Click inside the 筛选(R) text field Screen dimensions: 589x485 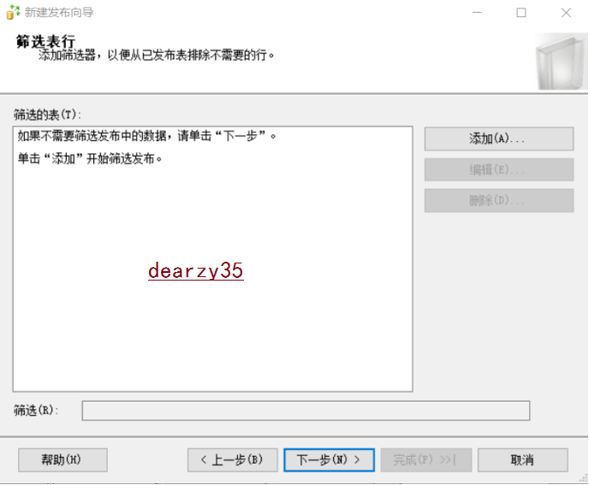[305, 411]
